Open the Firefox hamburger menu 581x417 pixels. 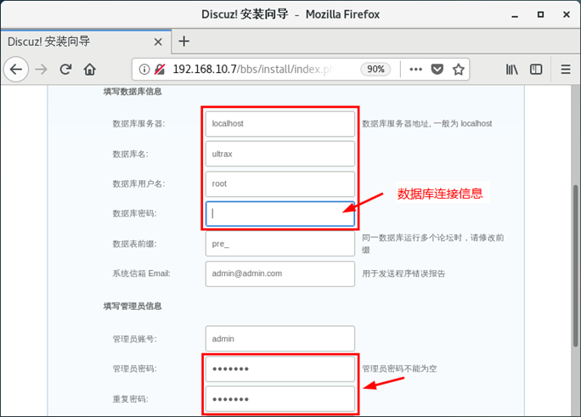(x=566, y=70)
